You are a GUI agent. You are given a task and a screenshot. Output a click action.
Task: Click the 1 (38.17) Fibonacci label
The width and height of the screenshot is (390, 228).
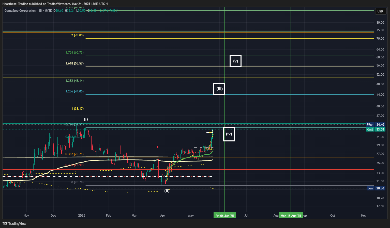77,109
